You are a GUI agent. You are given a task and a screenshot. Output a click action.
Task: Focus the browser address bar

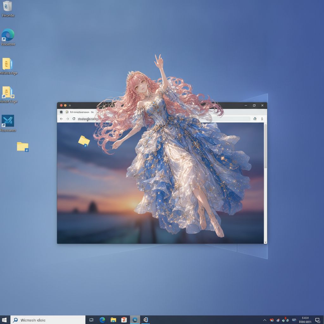[x=163, y=119]
